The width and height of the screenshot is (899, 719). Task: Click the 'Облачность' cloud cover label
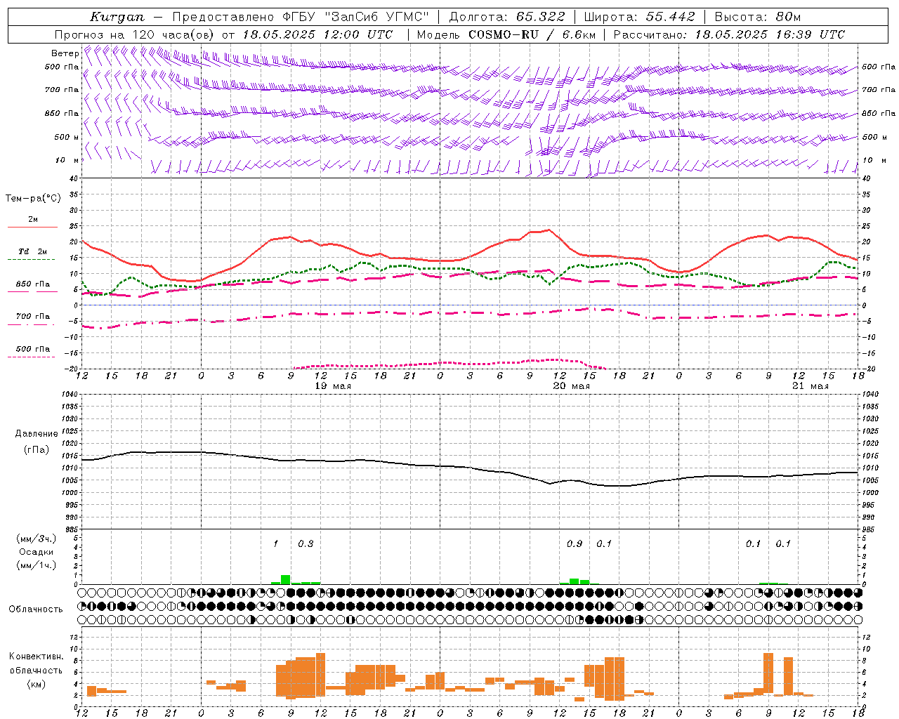pyautogui.click(x=36, y=609)
